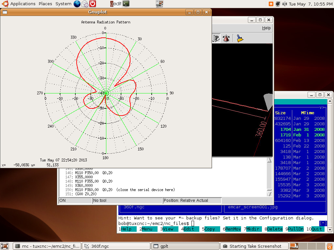This screenshot has width=334, height=250.
Task: Click the [^] button in Midnight Commander
Action: pos(323,223)
